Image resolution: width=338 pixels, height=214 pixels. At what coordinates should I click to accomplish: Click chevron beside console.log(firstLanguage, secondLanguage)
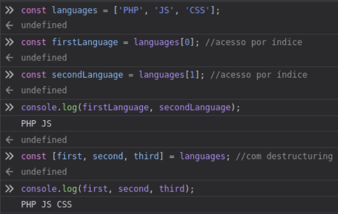[10, 107]
